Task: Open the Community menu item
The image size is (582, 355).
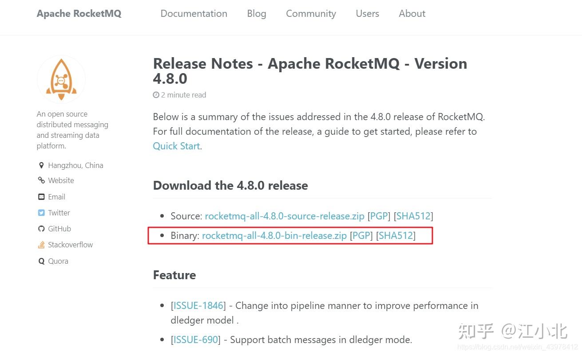Action: (x=310, y=13)
